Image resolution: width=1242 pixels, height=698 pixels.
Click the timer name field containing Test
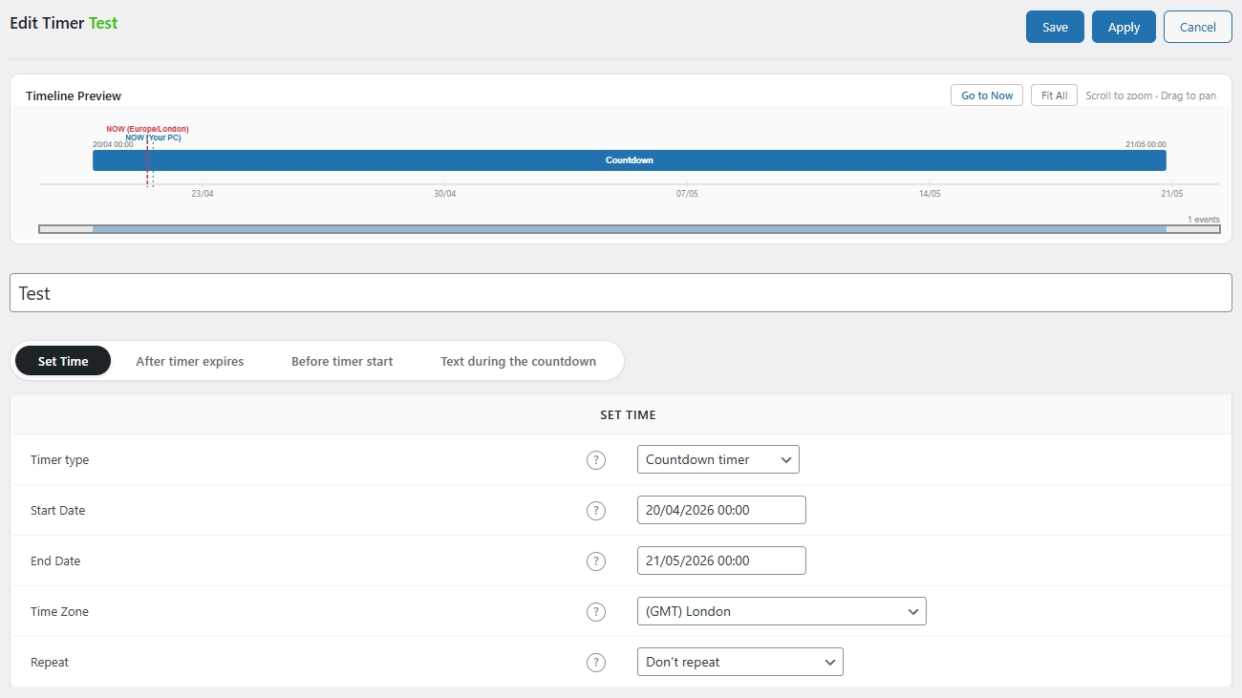click(620, 293)
